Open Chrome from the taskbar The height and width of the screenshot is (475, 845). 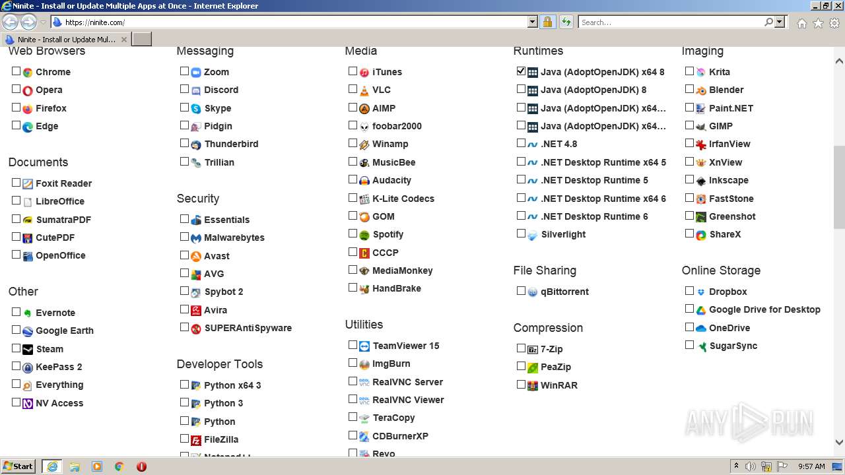pyautogui.click(x=119, y=466)
